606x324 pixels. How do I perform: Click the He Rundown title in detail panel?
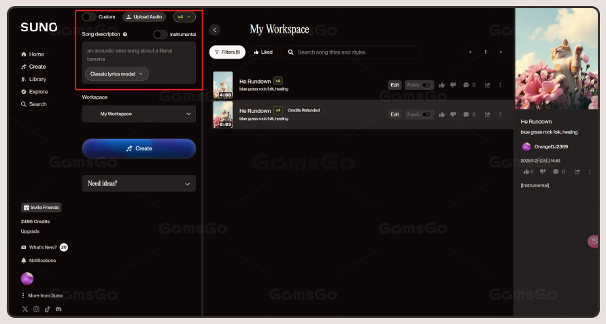click(x=536, y=121)
